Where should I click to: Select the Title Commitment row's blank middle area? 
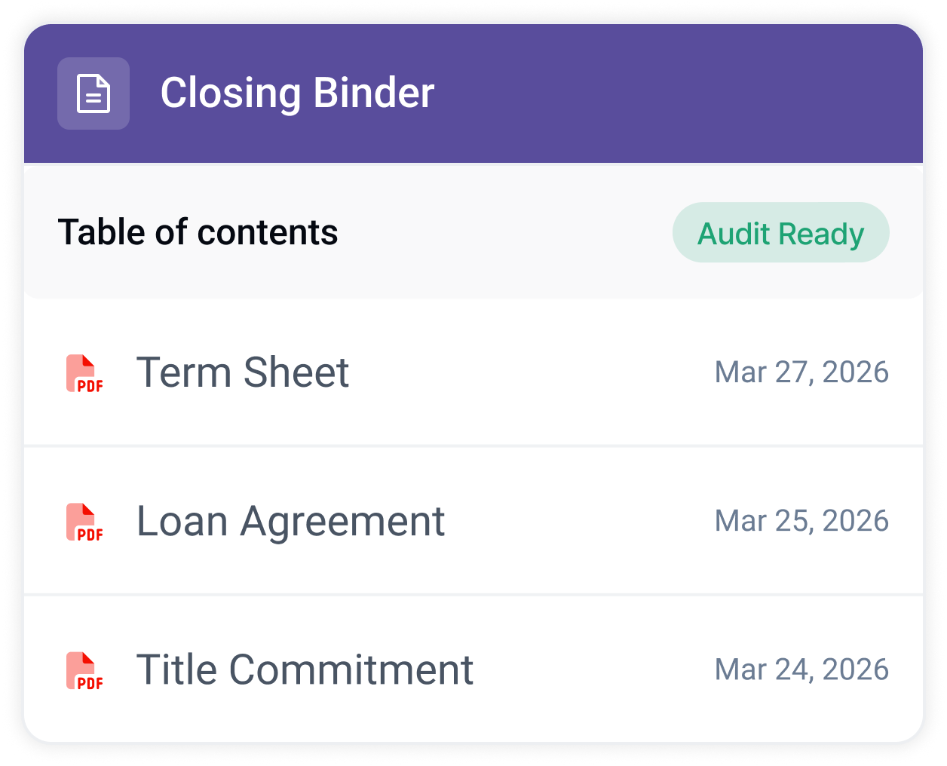(594, 669)
